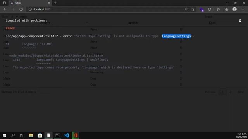Click the Edad column header

212,23
